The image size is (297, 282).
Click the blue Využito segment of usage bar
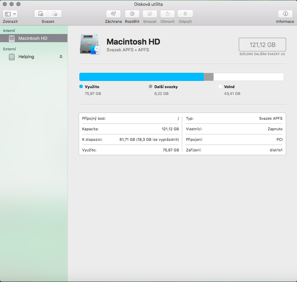click(x=141, y=77)
